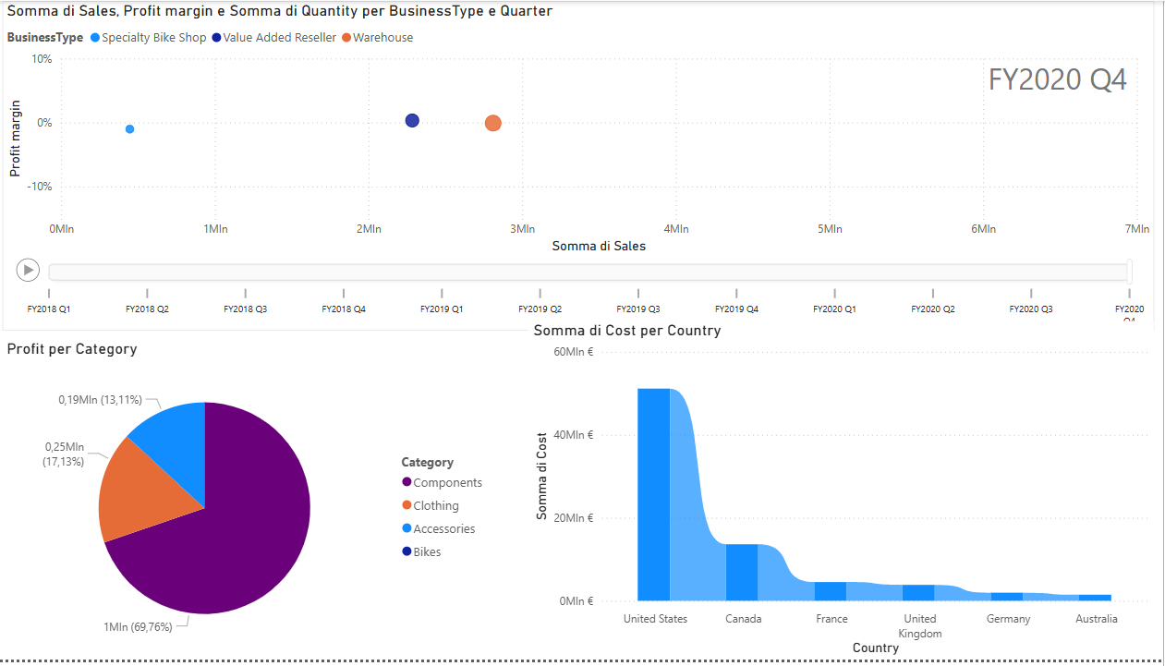Viewport: 1165px width, 666px height.
Task: Select the dark blue Value Added Reseller bubble
Action: pyautogui.click(x=412, y=121)
